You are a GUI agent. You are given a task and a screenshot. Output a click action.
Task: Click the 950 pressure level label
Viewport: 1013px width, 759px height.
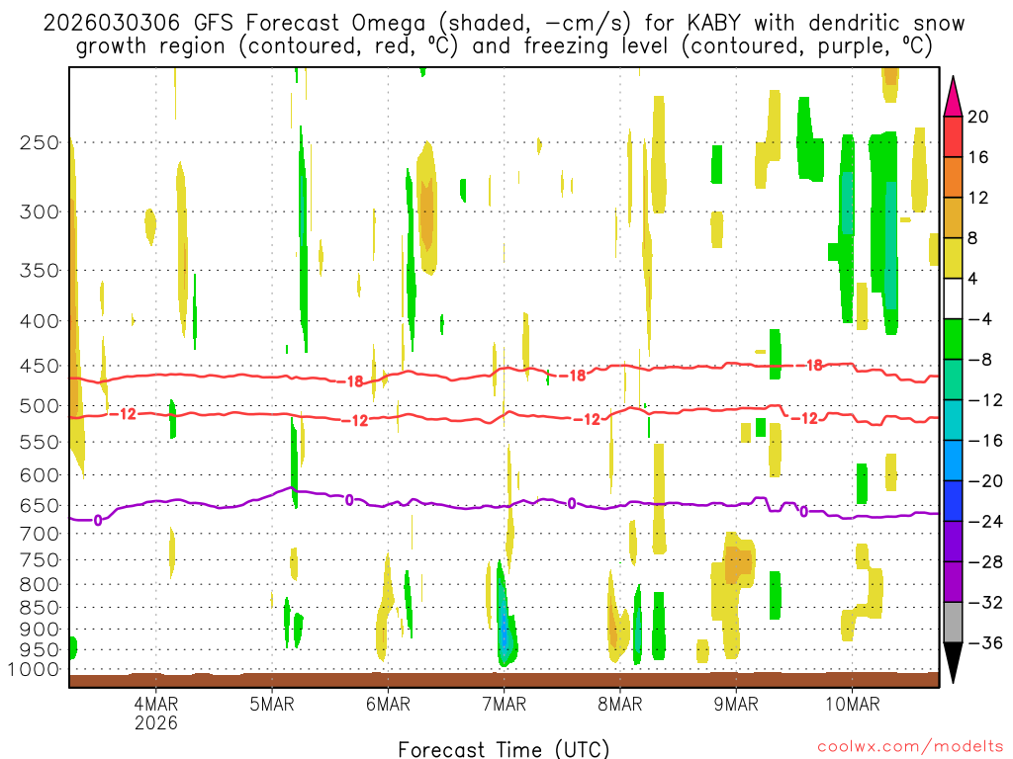(x=40, y=650)
